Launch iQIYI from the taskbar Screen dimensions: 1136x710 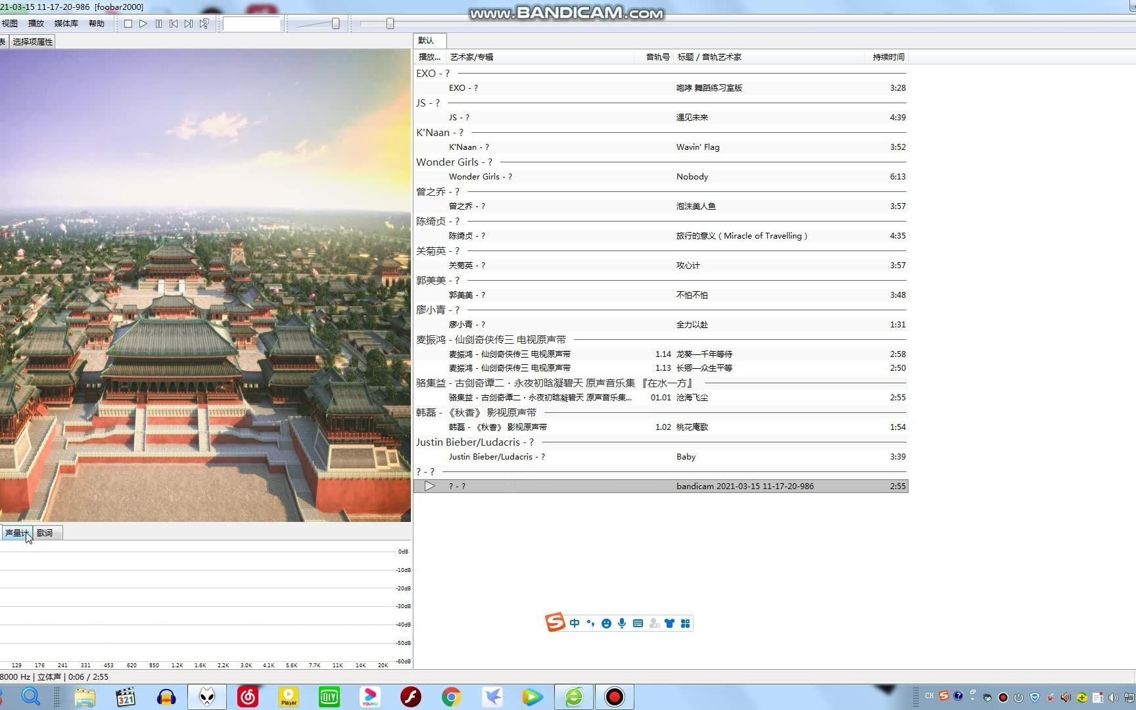(329, 697)
